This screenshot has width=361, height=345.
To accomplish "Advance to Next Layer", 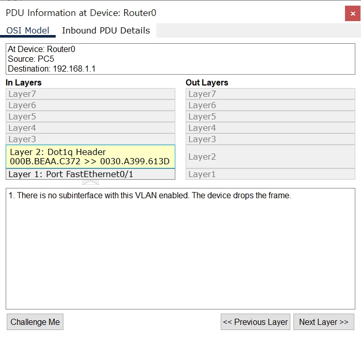I will point(324,322).
